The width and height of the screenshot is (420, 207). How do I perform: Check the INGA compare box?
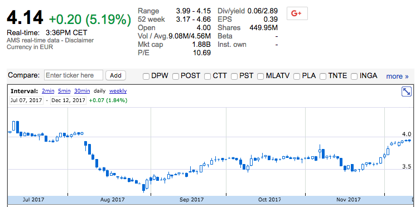point(354,76)
